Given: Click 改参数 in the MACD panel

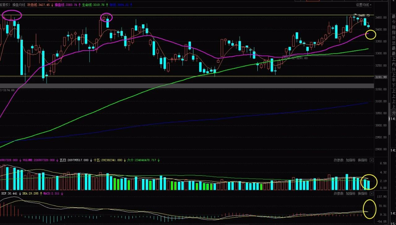Looking at the screenshot, I should [x=338, y=194].
